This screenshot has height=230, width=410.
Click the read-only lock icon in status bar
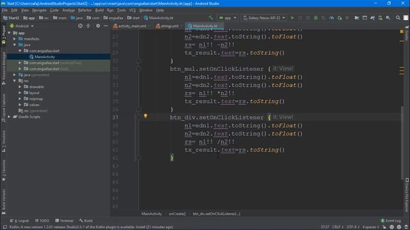coord(384,227)
